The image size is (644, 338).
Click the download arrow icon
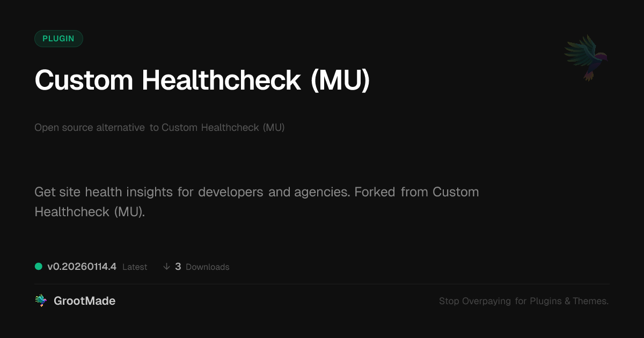pyautogui.click(x=166, y=267)
